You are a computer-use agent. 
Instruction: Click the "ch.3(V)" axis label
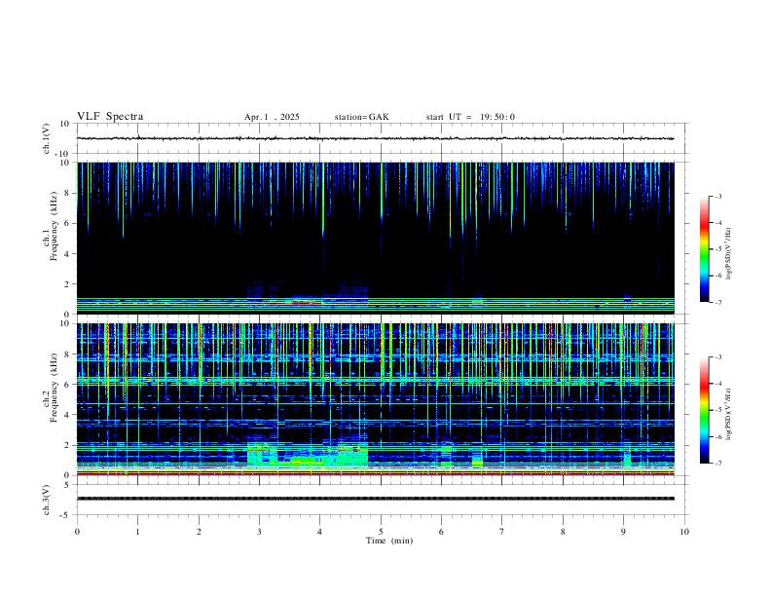tap(47, 500)
